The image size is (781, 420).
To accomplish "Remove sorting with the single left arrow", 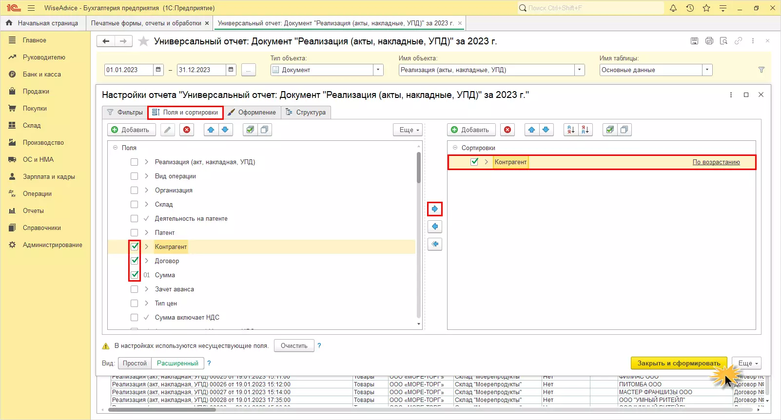I will [x=435, y=227].
